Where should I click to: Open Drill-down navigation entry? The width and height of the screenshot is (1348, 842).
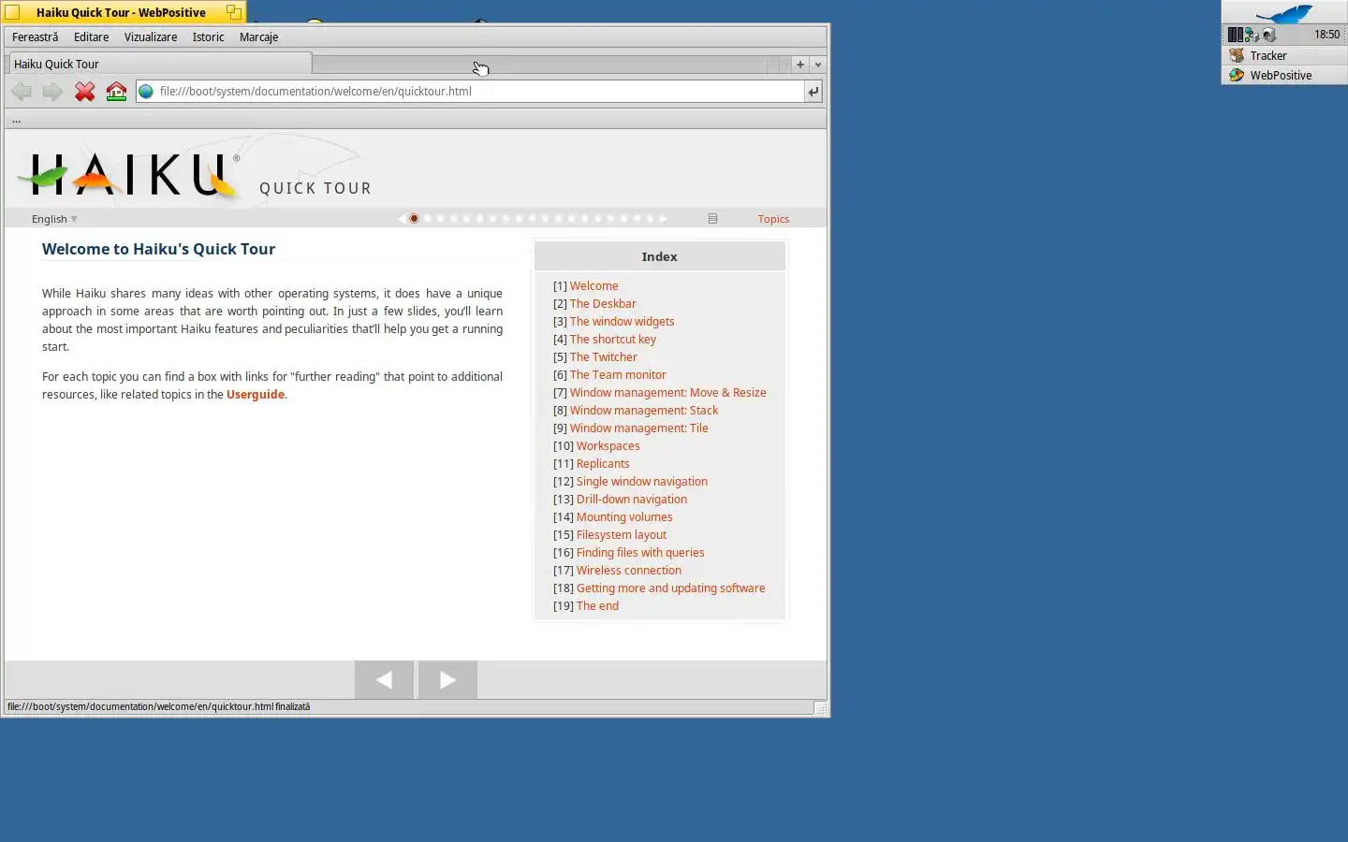click(631, 500)
